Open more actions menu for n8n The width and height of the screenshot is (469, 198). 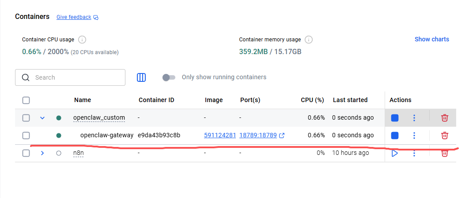click(x=414, y=153)
